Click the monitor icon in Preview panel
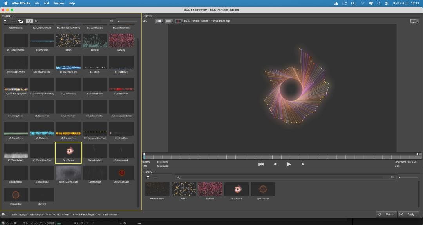The height and width of the screenshot is (225, 423). 414,21
